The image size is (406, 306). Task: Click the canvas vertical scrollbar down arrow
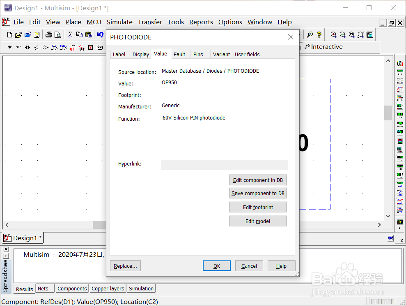coord(388,216)
